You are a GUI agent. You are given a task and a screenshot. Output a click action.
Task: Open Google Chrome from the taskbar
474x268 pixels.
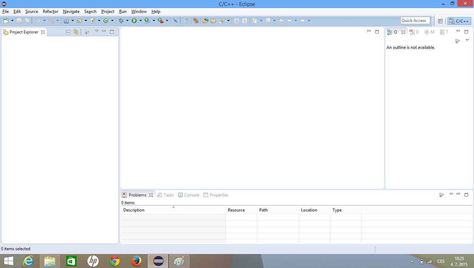click(x=114, y=261)
